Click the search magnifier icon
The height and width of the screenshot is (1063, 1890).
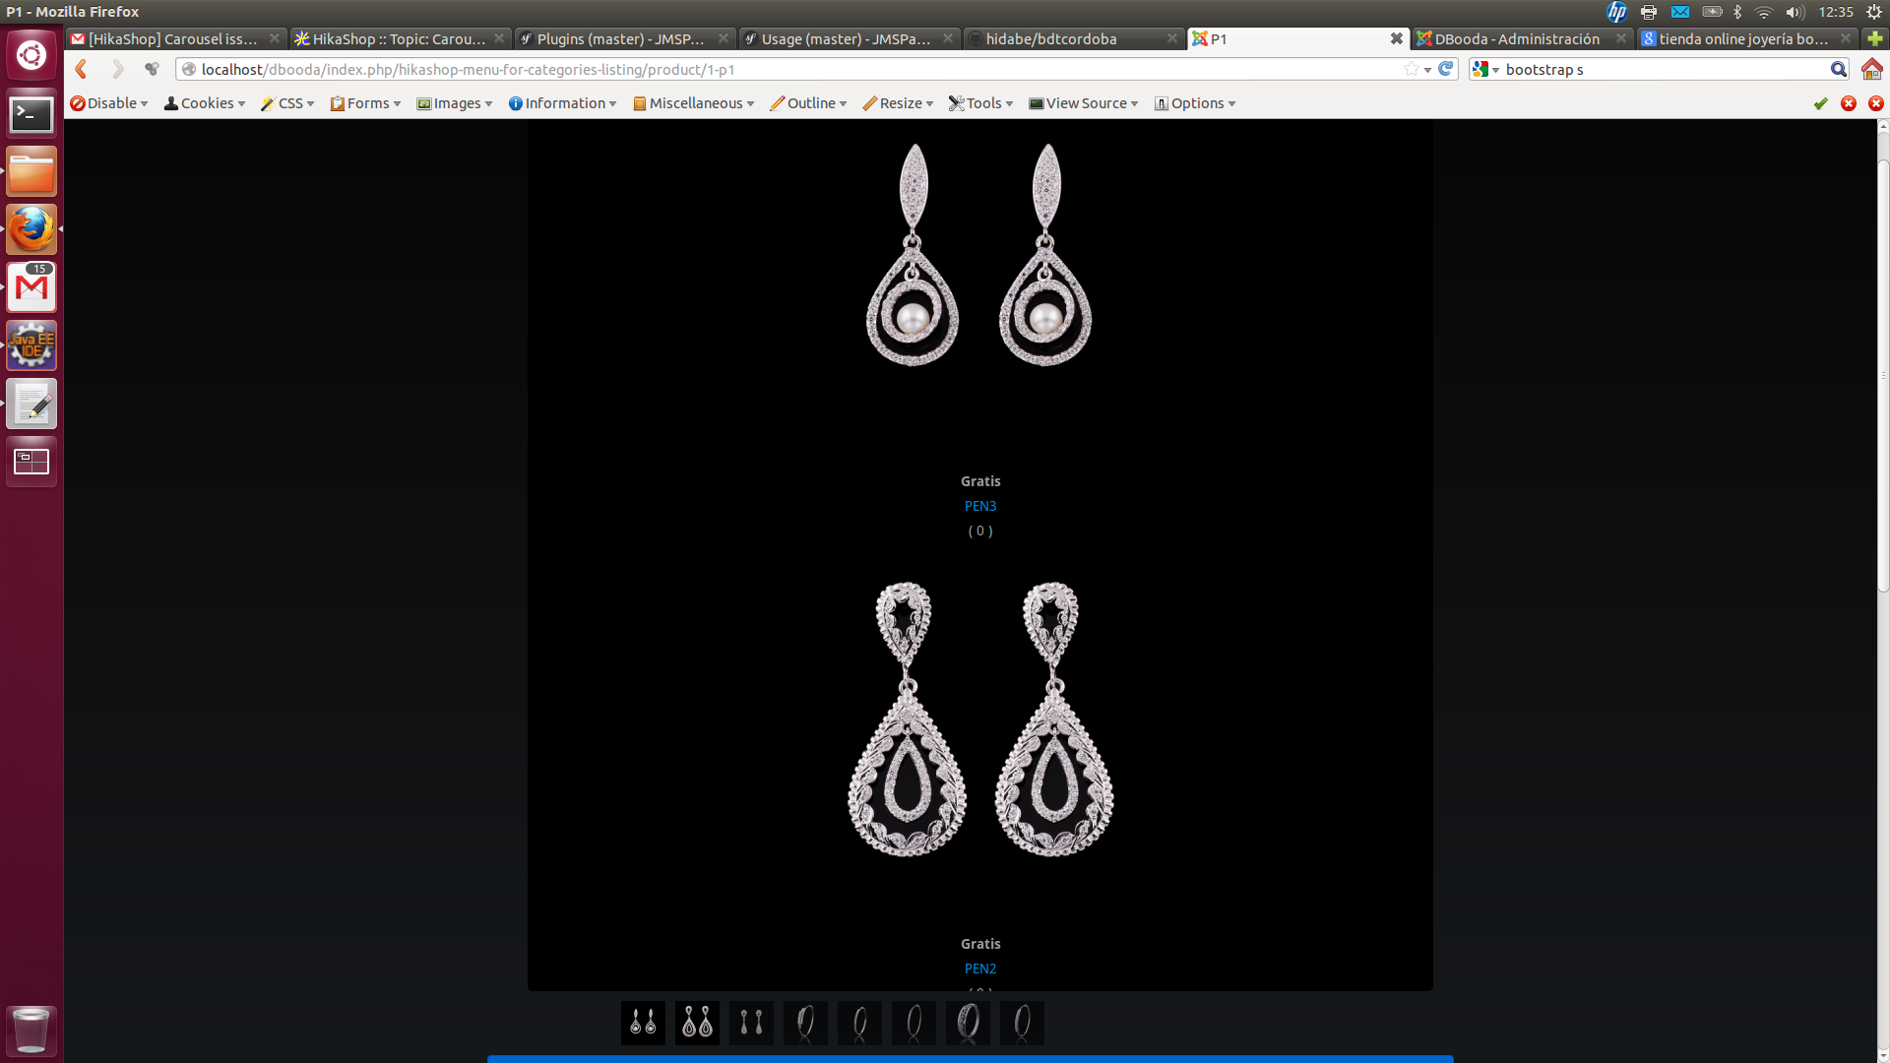click(x=1838, y=69)
